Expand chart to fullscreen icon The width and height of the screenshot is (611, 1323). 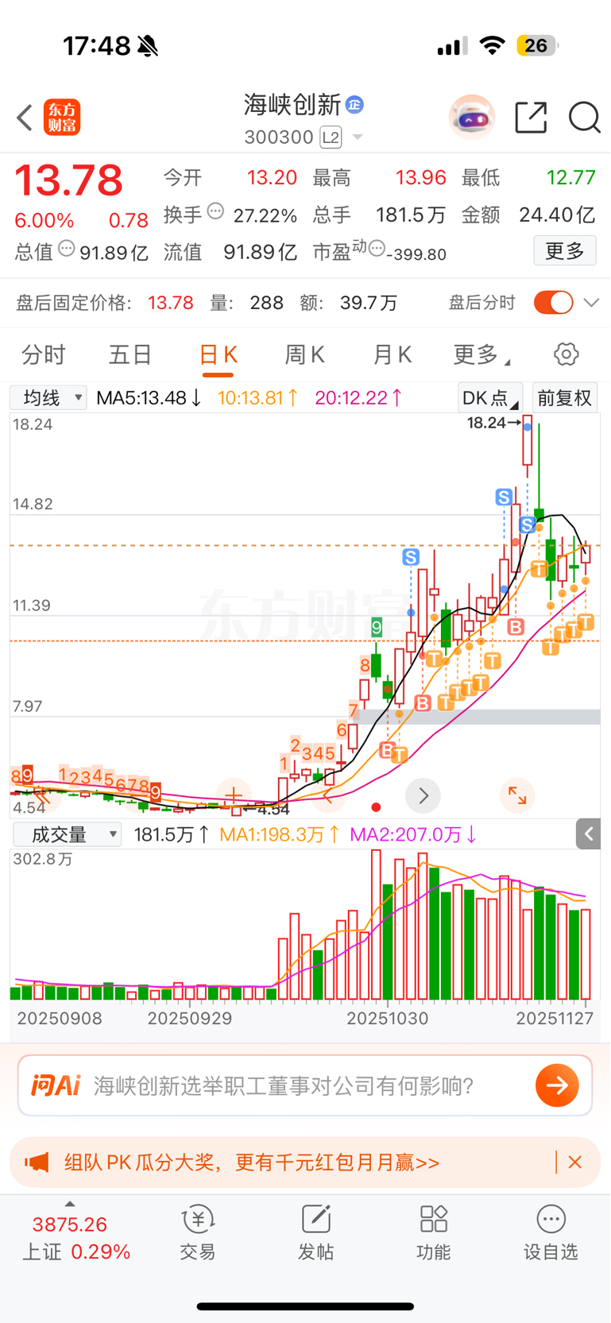click(517, 795)
